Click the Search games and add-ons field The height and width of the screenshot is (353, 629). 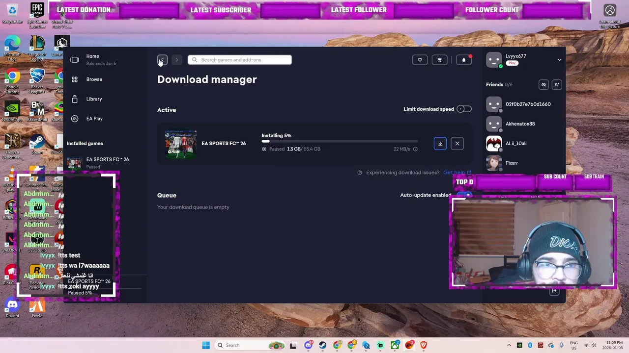tap(239, 60)
